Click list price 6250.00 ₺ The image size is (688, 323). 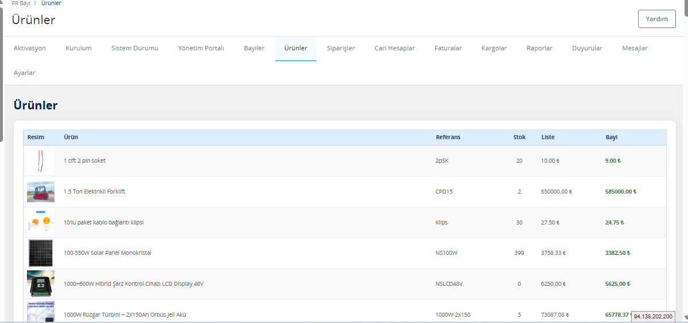pos(554,284)
